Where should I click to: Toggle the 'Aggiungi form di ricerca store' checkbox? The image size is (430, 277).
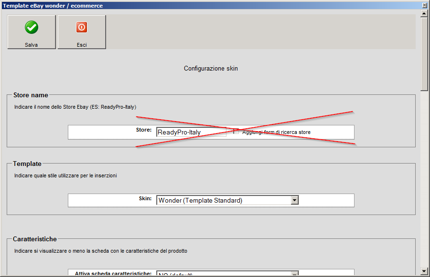[236, 132]
